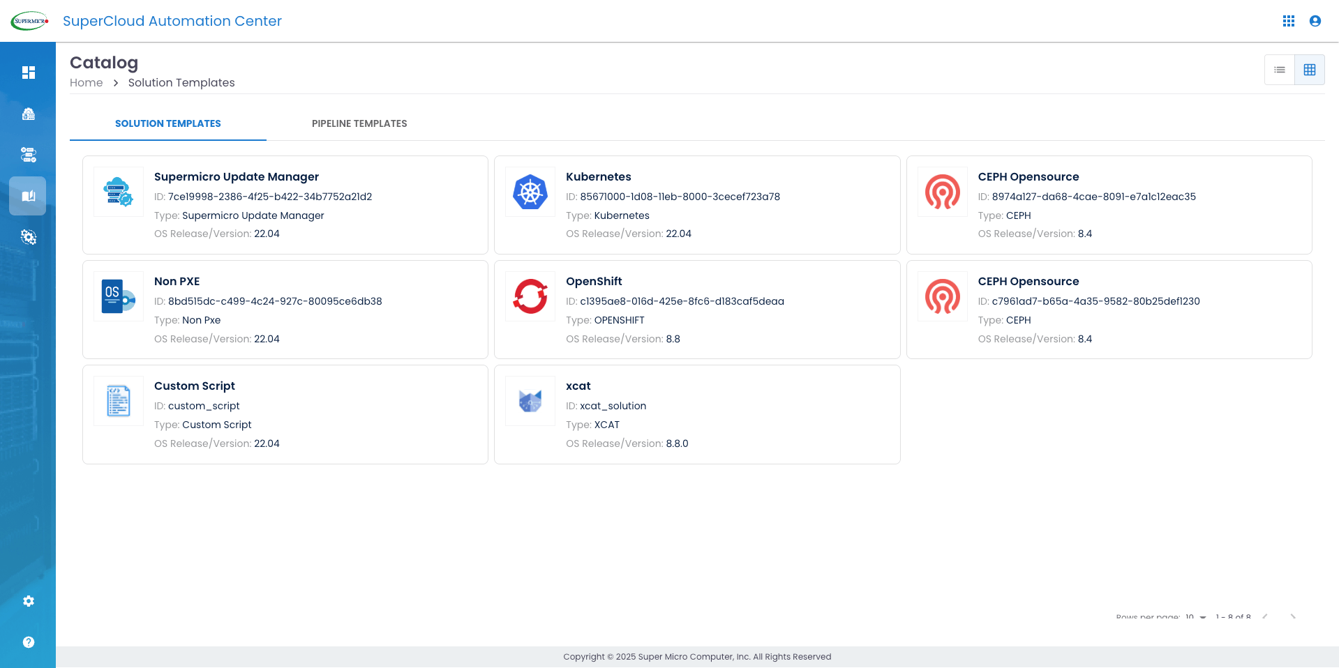
Task: Select the Catalog book icon in sidebar
Action: [28, 196]
